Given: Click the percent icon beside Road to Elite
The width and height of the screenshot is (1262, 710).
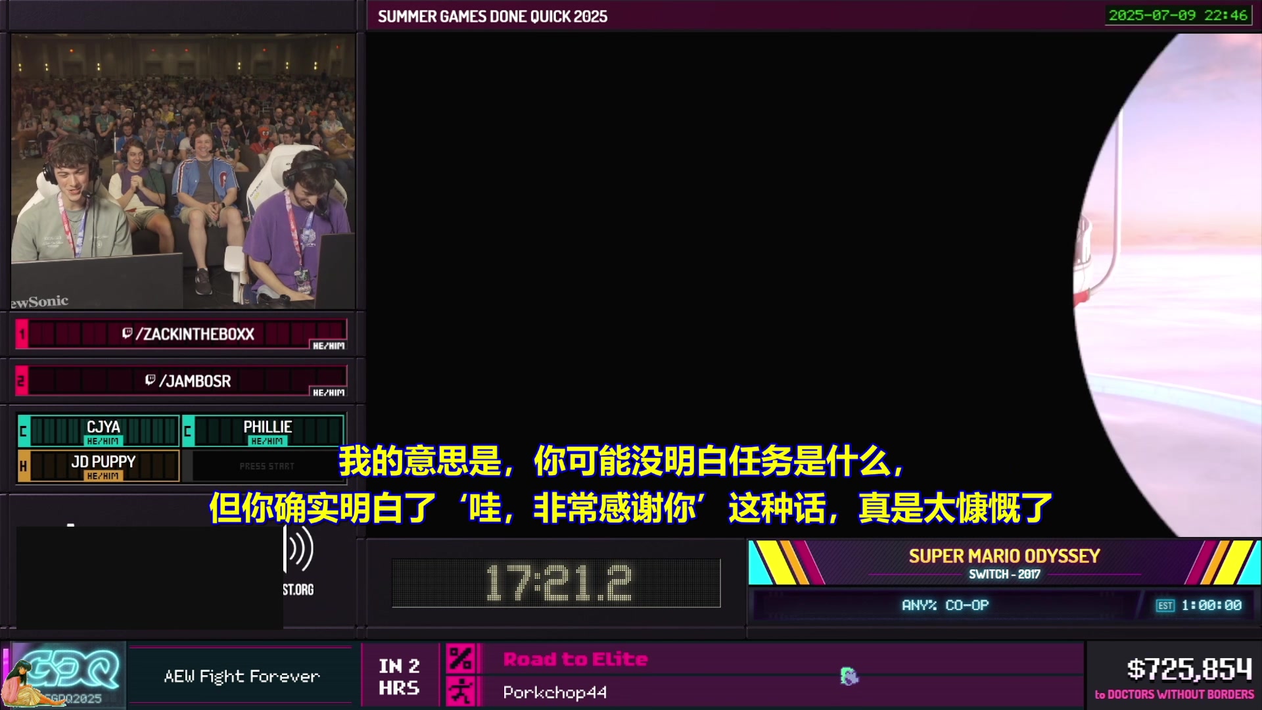Looking at the screenshot, I should (x=460, y=659).
